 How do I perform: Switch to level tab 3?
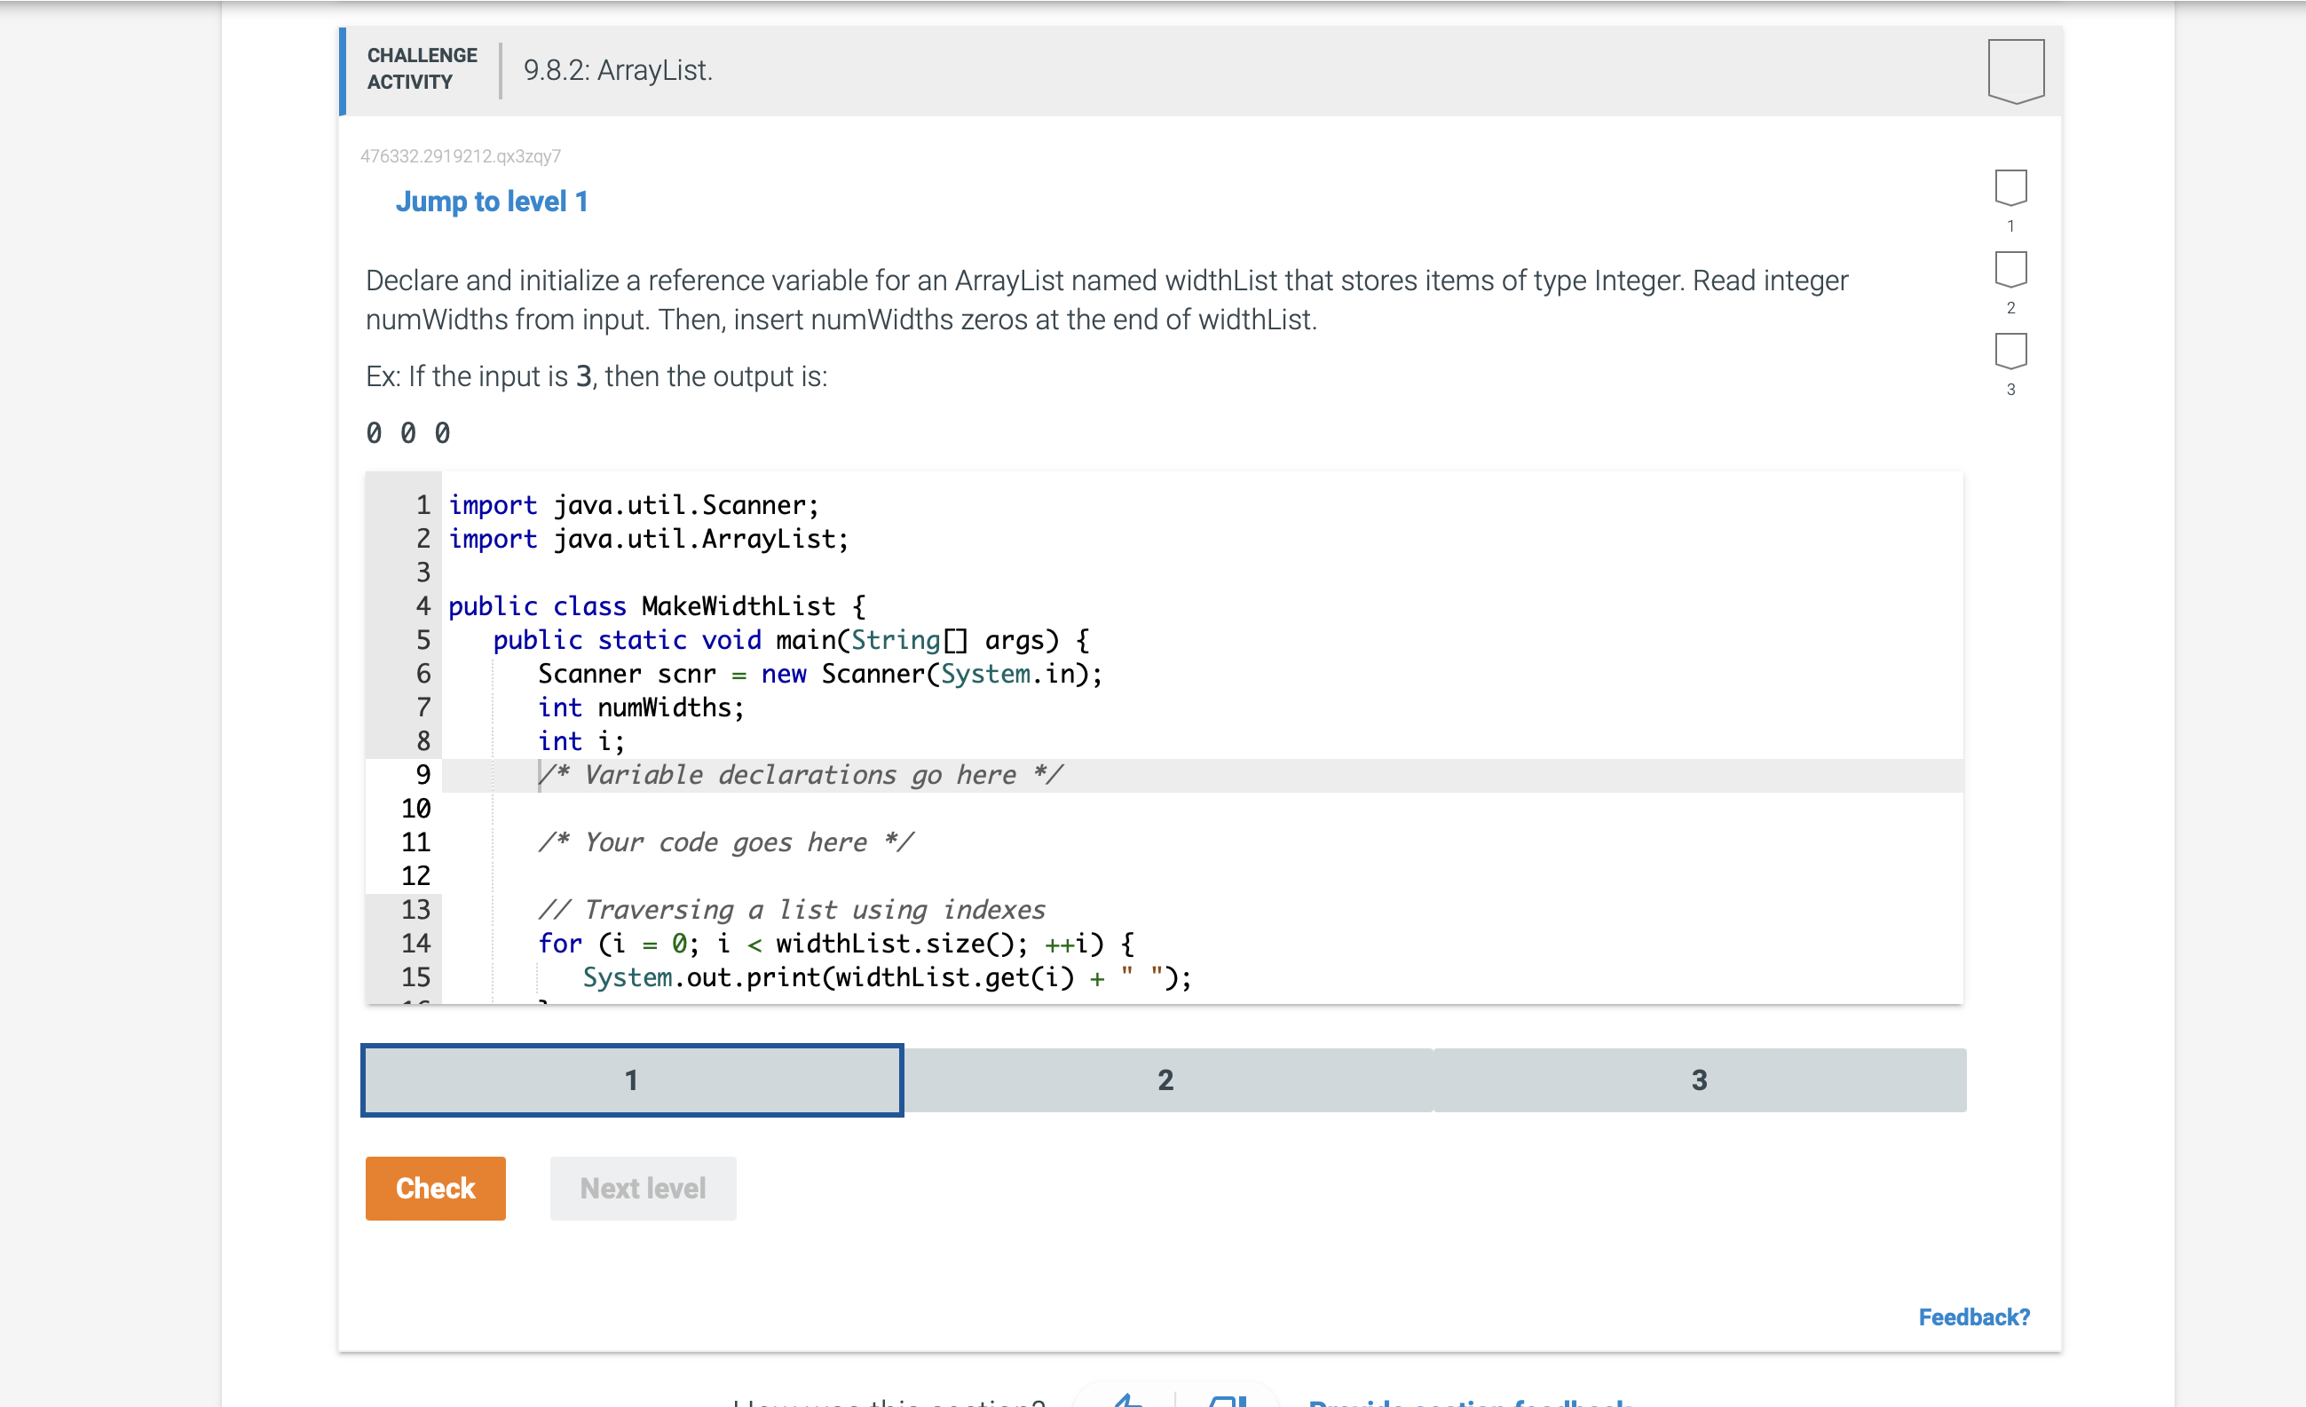(x=1699, y=1079)
